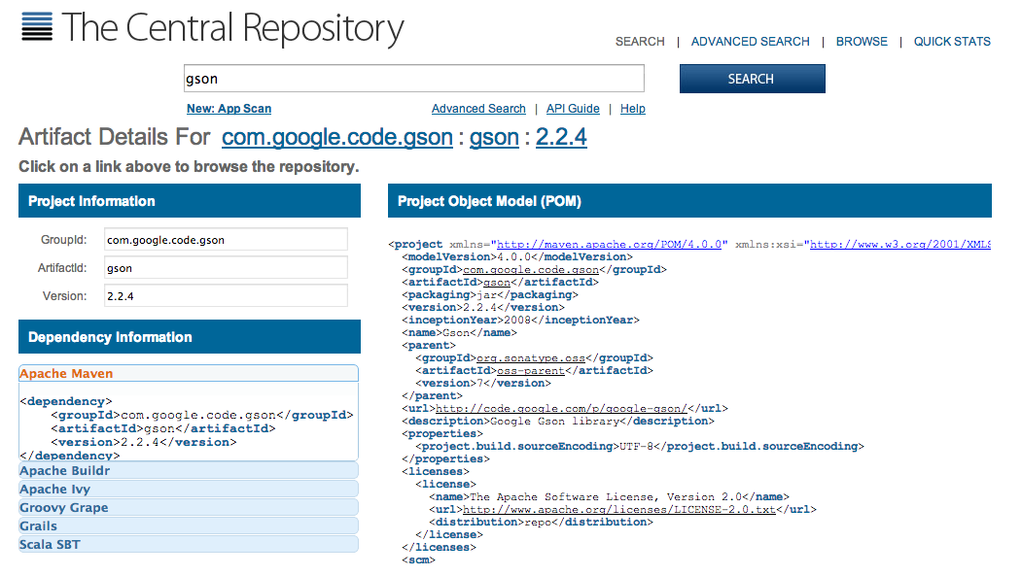Image resolution: width=1022 pixels, height=576 pixels.
Task: Open the org.sonatype.oss parent groupId link
Action: pyautogui.click(x=531, y=358)
